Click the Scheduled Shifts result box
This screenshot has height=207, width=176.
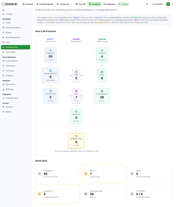(76, 140)
